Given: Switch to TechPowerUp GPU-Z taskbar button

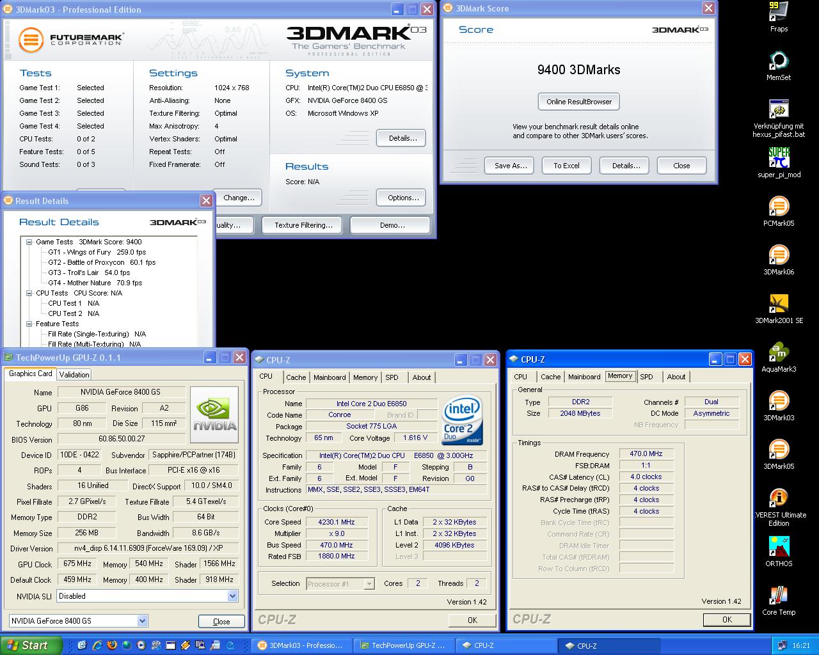Looking at the screenshot, I should point(404,645).
